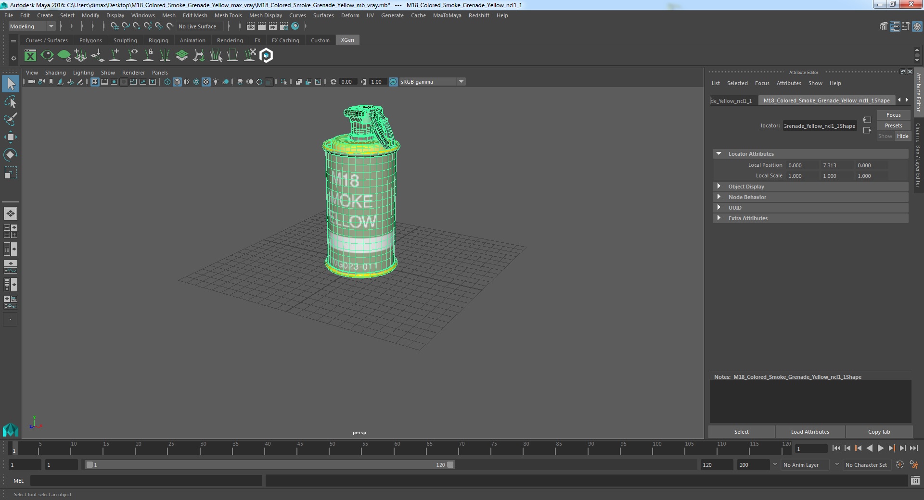Activate the Move tool
Screen dimensions: 924x500
11,137
